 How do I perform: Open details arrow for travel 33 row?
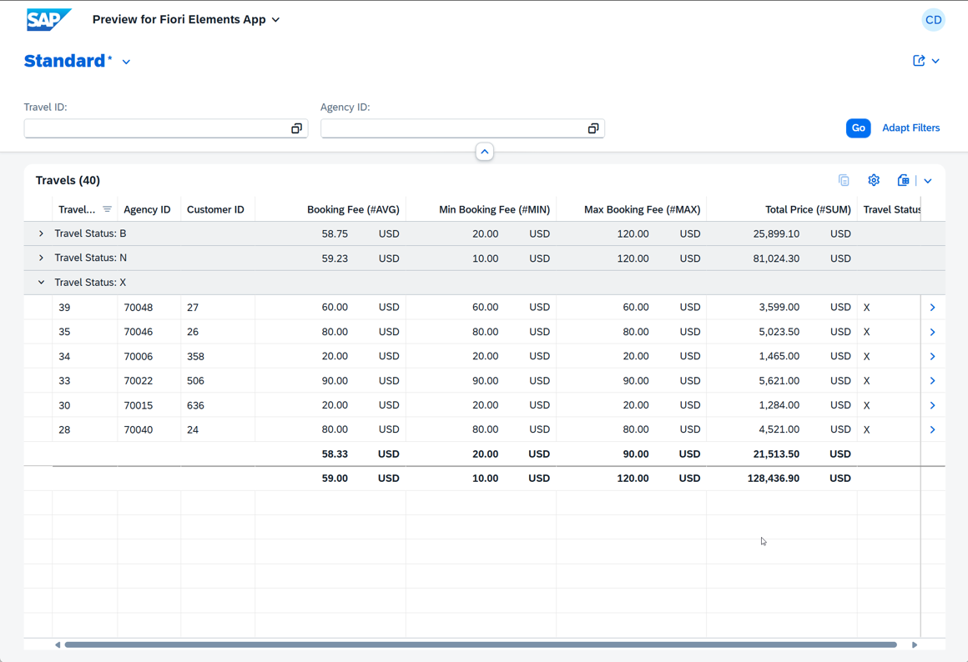932,381
